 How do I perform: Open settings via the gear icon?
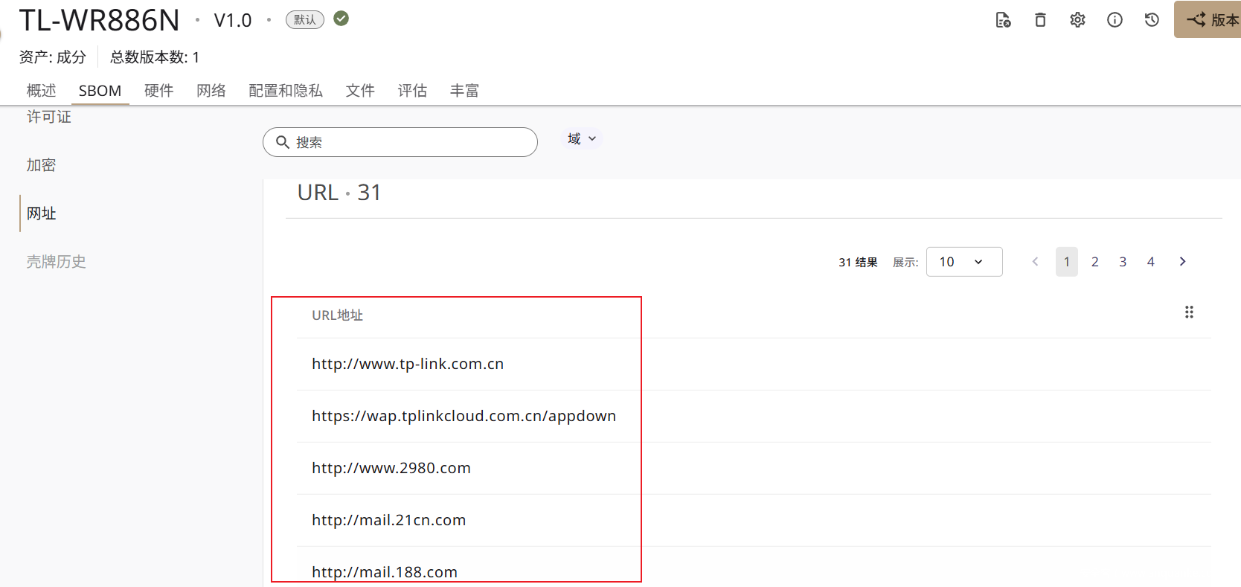1077,20
